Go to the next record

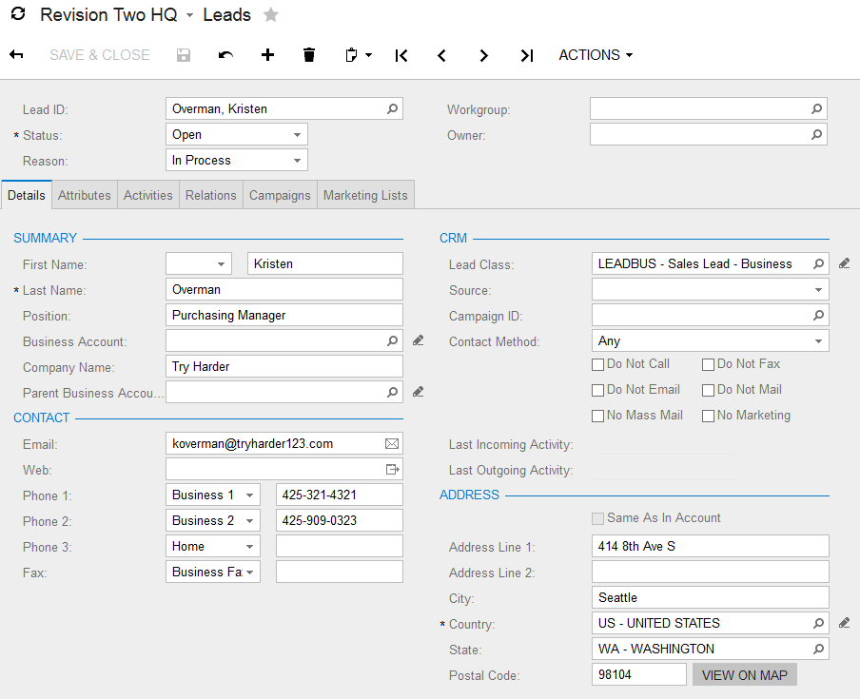click(483, 55)
